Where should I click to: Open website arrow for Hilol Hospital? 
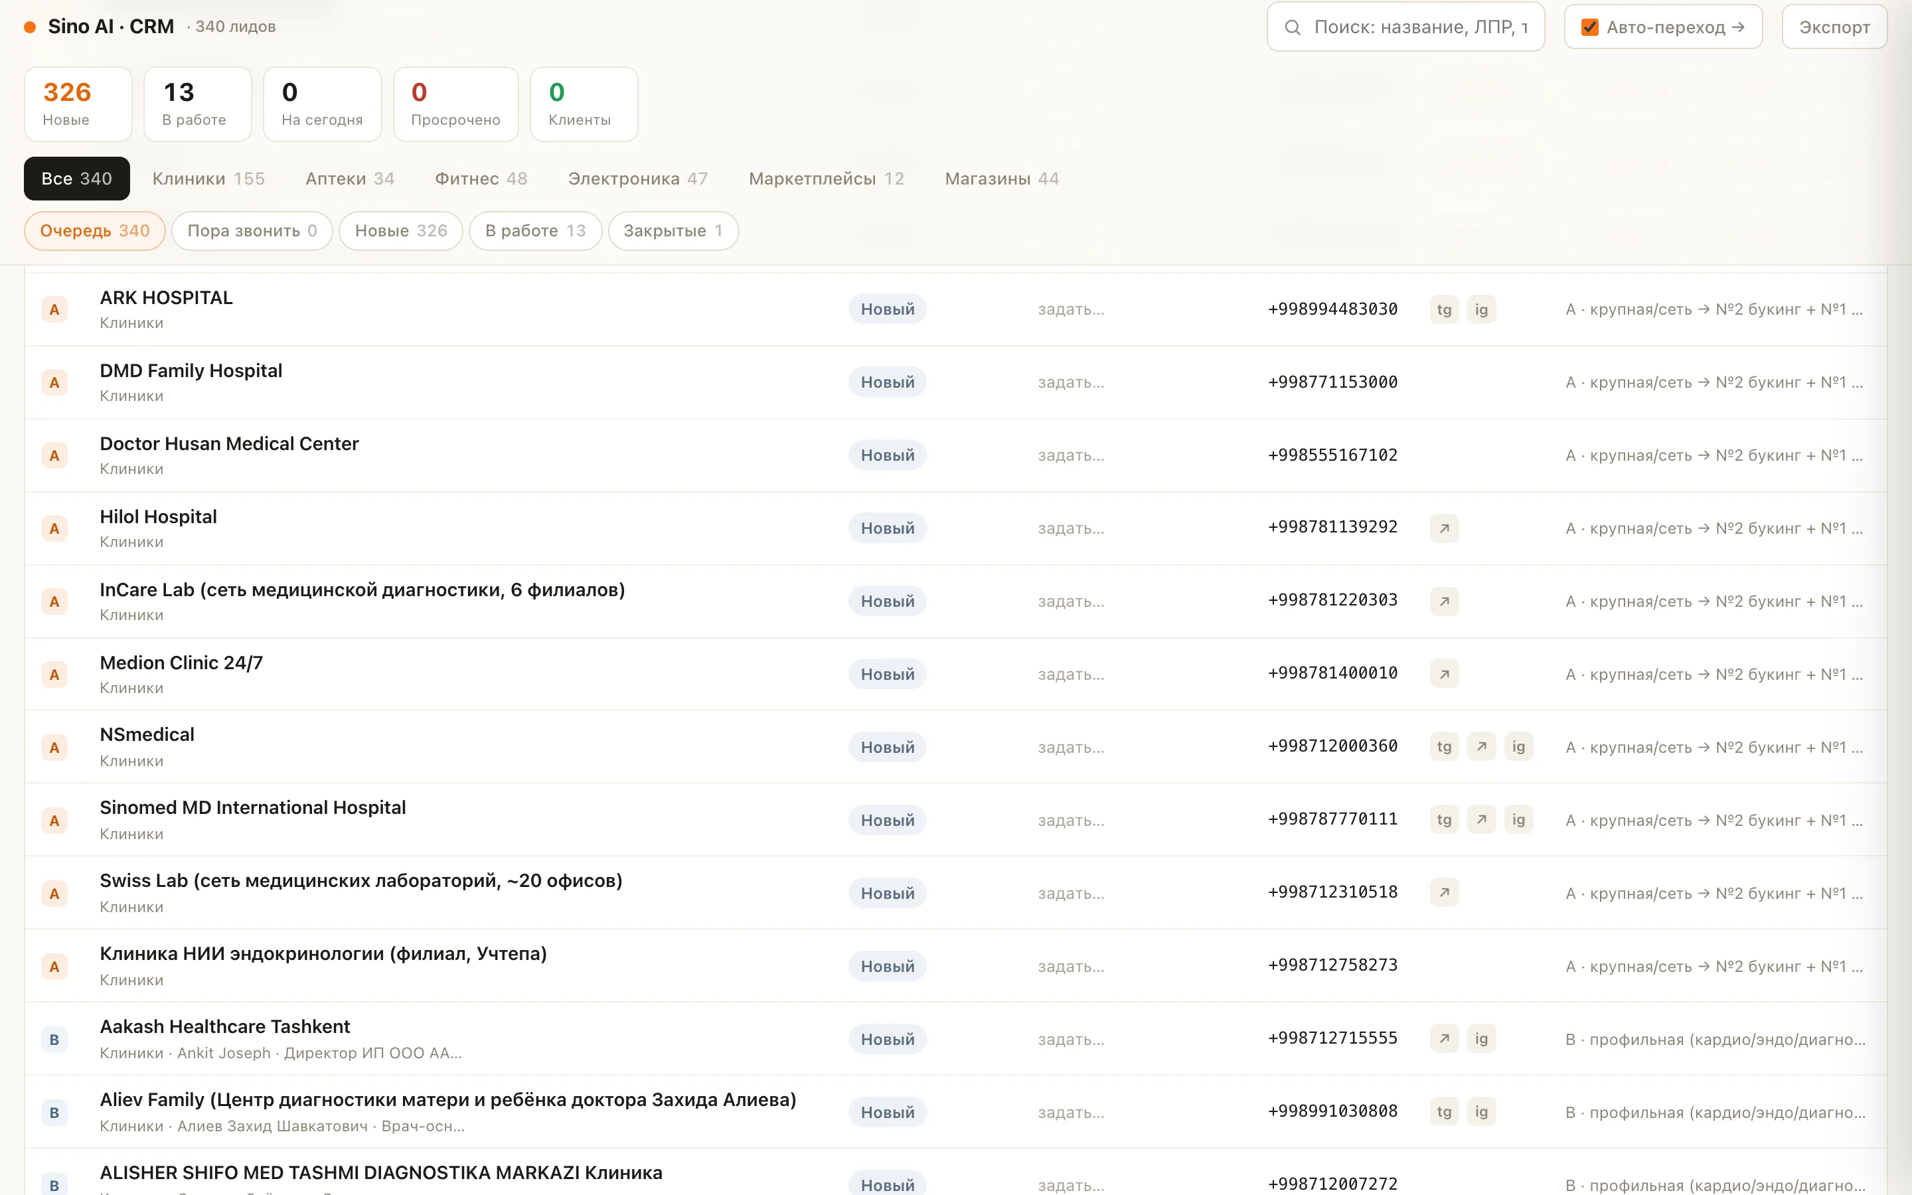(1443, 528)
